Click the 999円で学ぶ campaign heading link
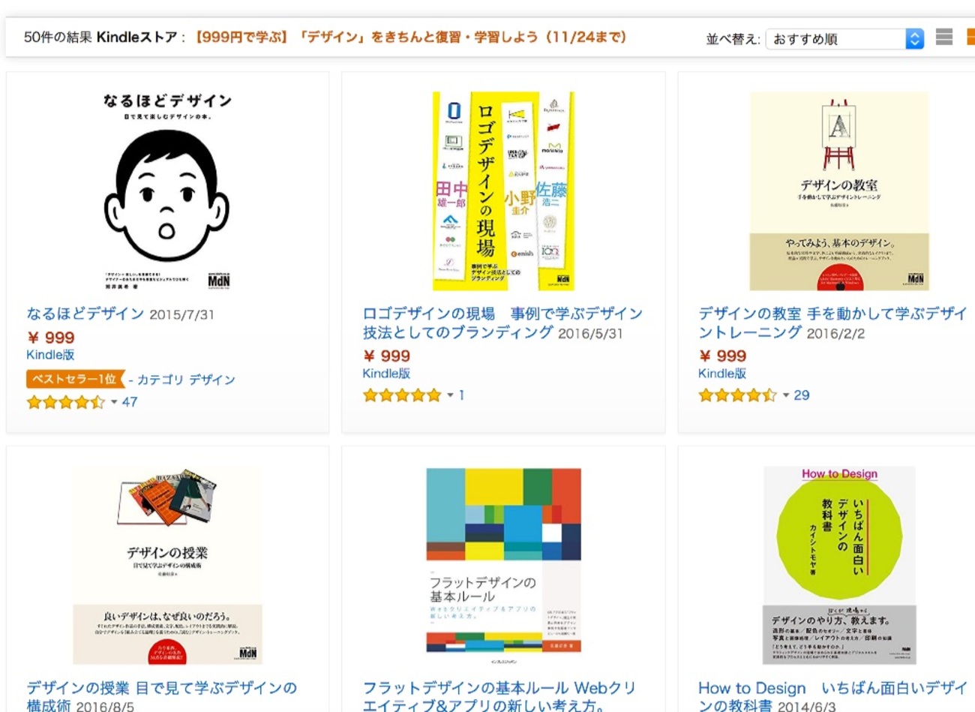 pyautogui.click(x=410, y=37)
